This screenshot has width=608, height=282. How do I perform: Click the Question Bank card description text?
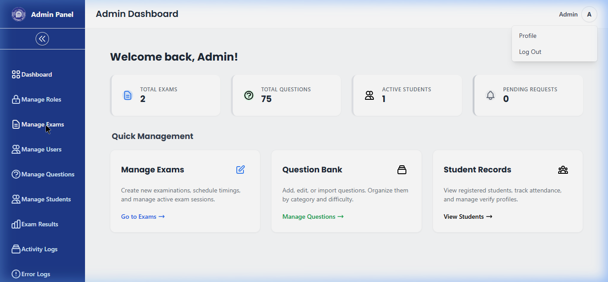[345, 195]
